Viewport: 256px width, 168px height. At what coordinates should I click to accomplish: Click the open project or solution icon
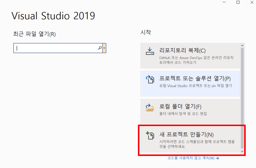(150, 79)
